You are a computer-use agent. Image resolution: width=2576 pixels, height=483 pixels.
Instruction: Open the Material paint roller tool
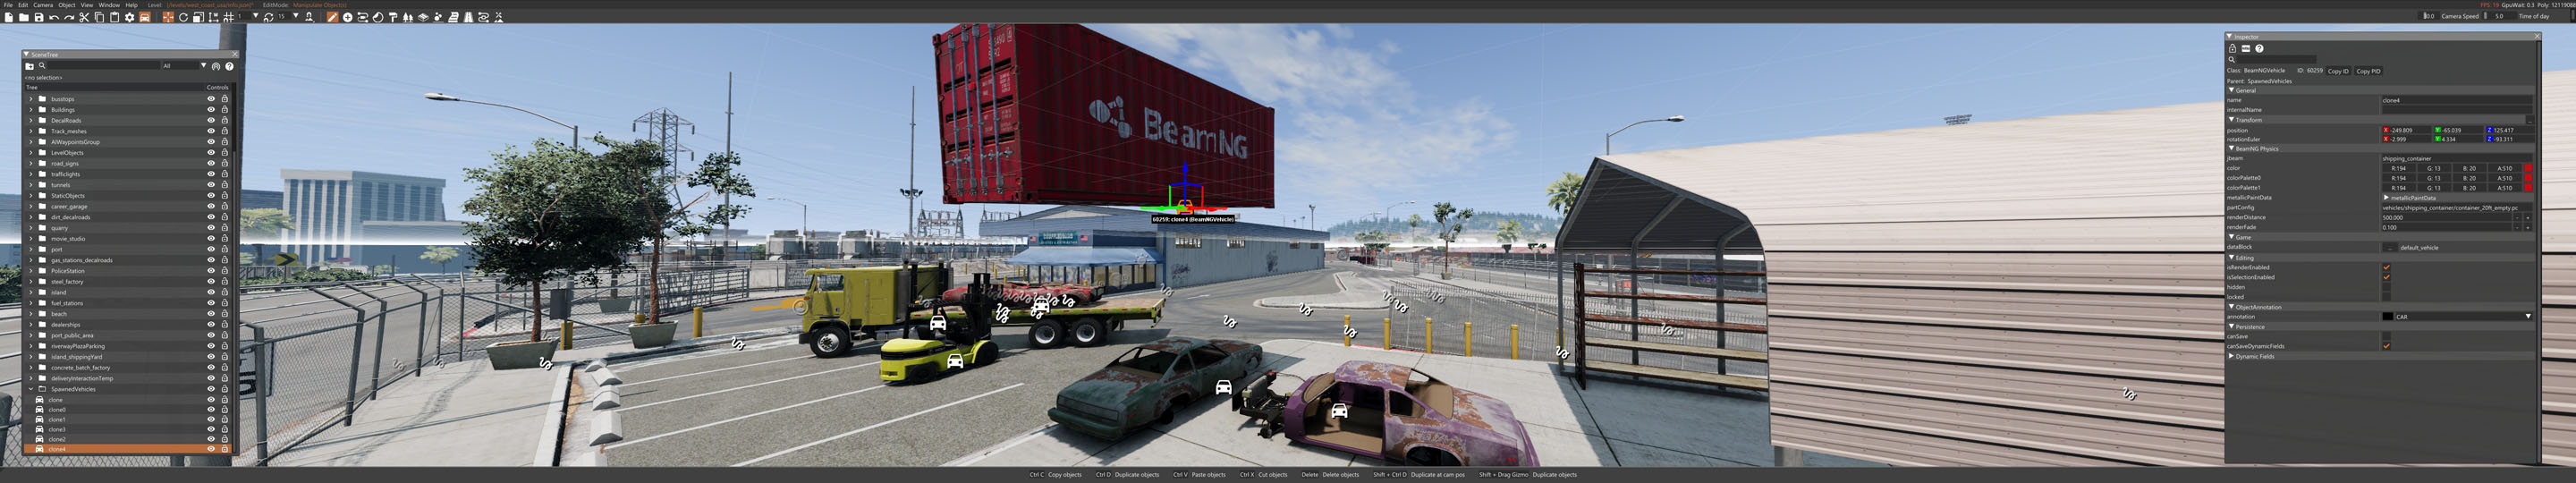[393, 17]
